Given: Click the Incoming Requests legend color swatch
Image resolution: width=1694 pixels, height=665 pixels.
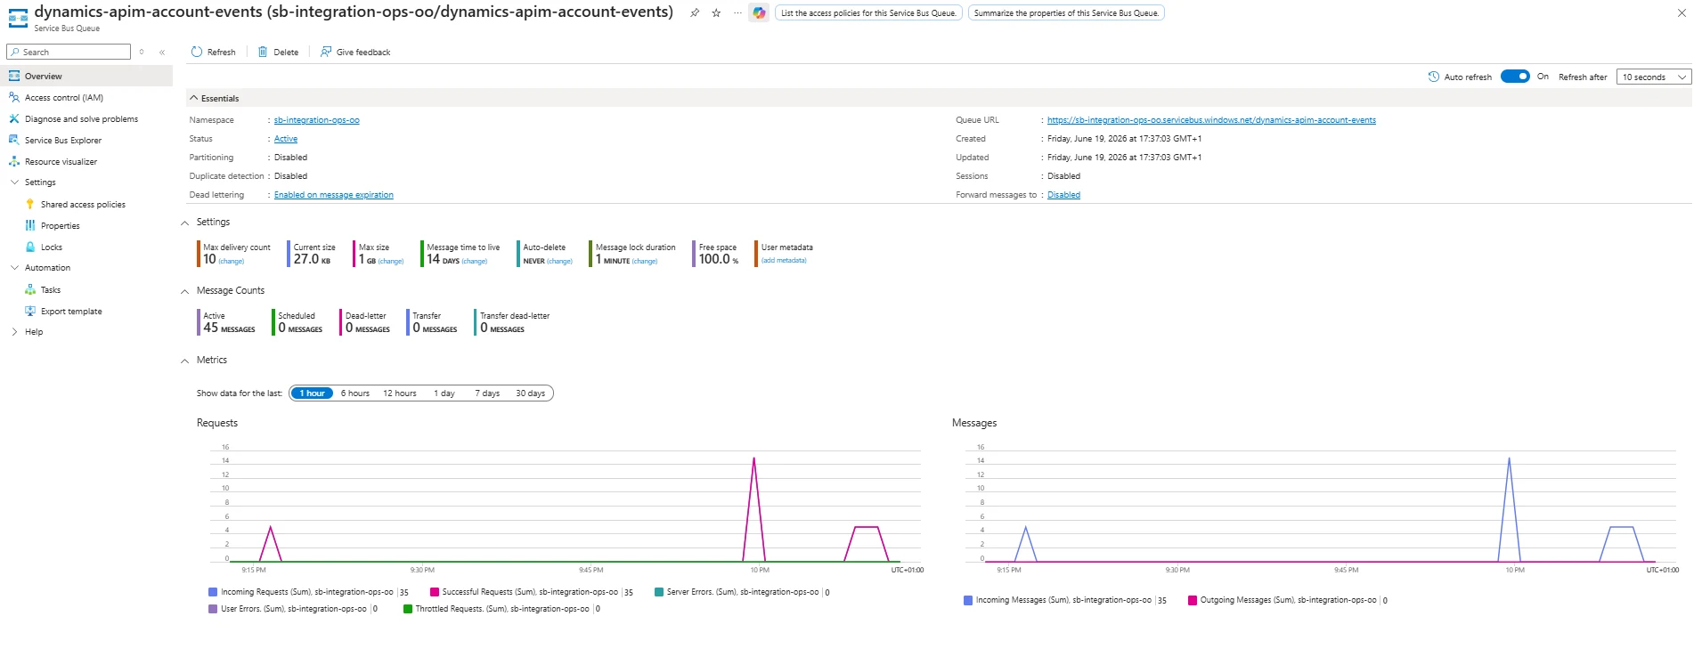Looking at the screenshot, I should point(213,592).
